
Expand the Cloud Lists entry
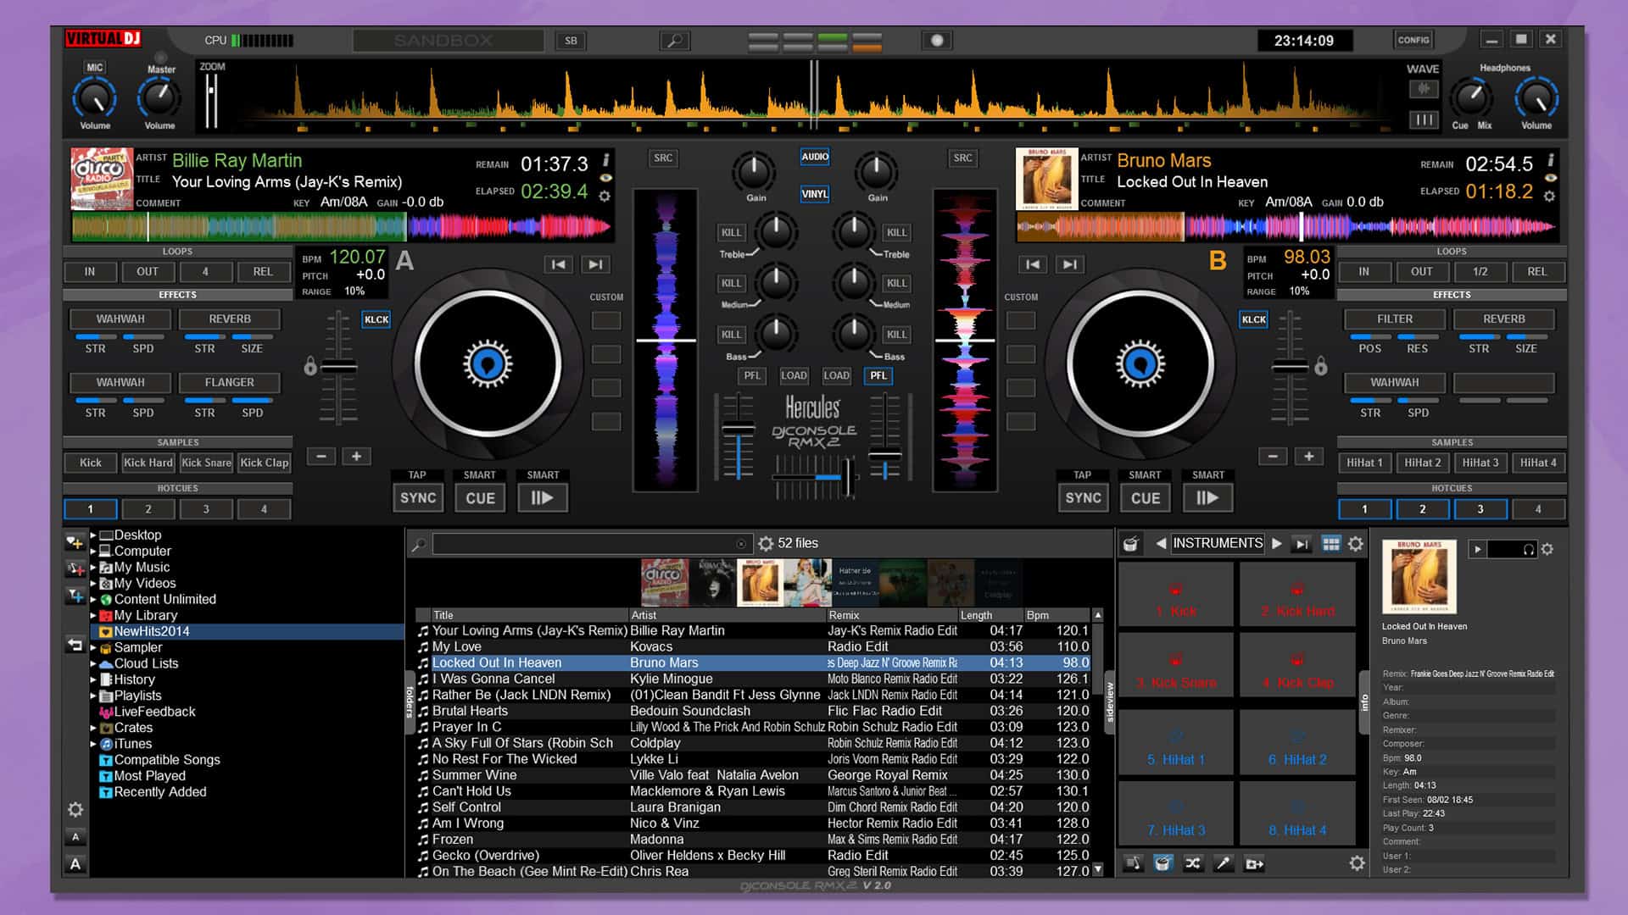pyautogui.click(x=93, y=663)
